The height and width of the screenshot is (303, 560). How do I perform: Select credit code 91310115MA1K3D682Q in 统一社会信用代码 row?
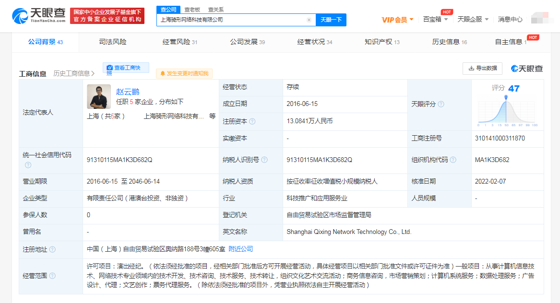(119, 160)
